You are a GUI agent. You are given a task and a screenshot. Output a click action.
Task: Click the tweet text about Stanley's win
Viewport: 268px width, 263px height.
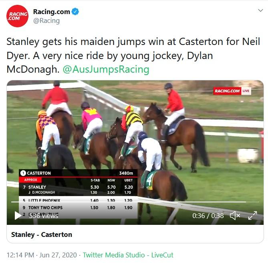133,55
